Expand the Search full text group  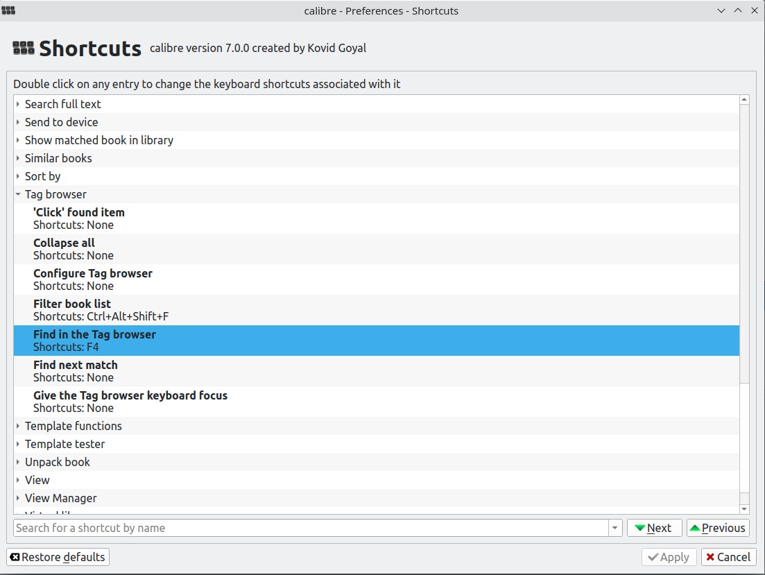(x=17, y=104)
